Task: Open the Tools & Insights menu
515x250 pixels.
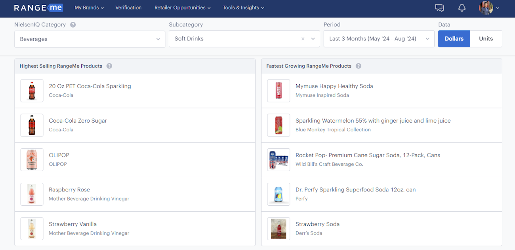Action: pos(243,8)
